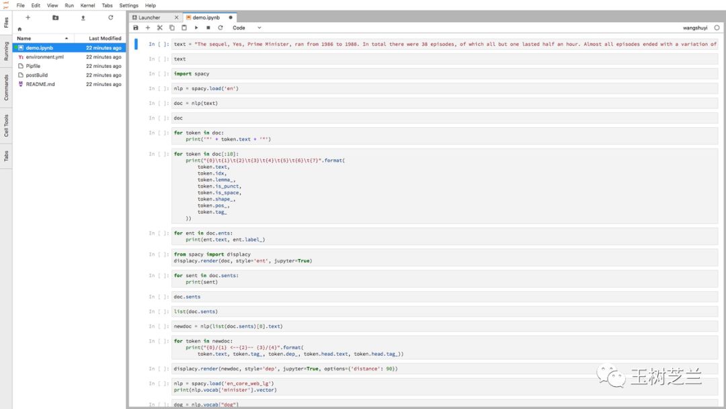The image size is (726, 409).
Task: Open the Kernel menu
Action: pos(87,5)
